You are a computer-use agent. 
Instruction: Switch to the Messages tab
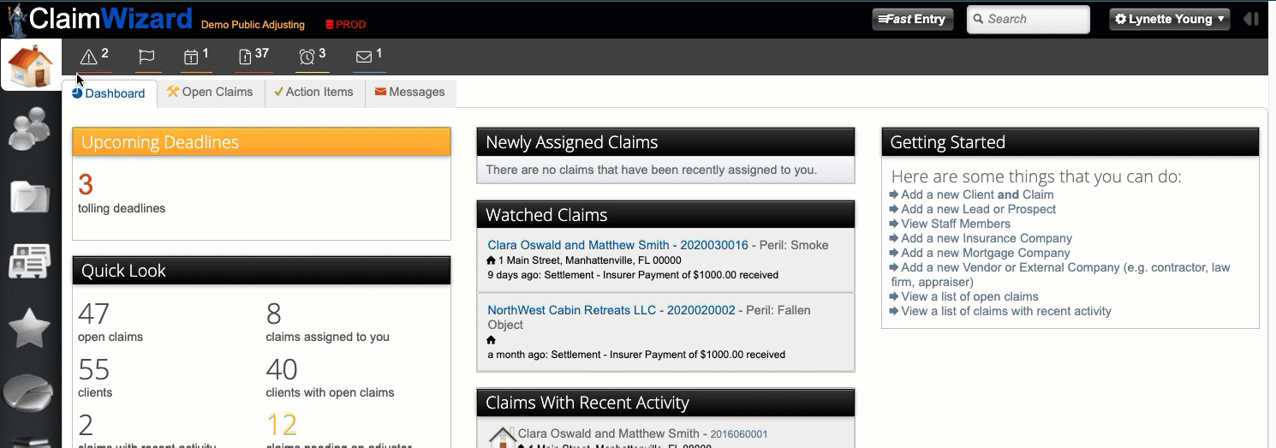410,93
